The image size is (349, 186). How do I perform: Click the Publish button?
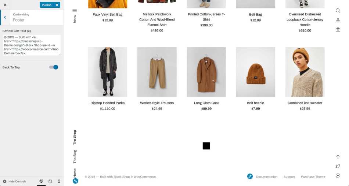(x=47, y=5)
